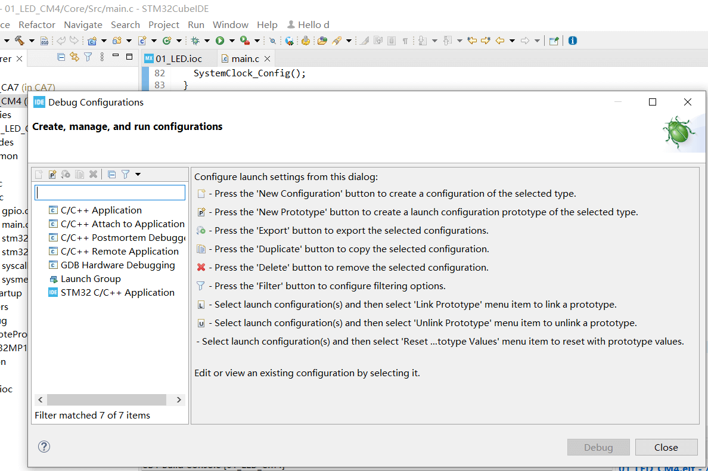The image size is (708, 471).
Task: Open the Search flashlight dropdown arrow
Action: pos(349,41)
